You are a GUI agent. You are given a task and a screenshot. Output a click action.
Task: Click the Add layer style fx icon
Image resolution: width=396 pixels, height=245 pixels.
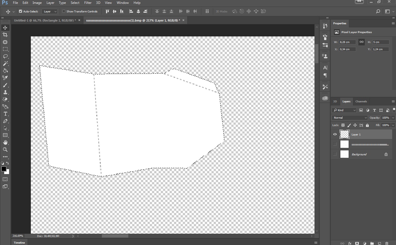(x=350, y=243)
